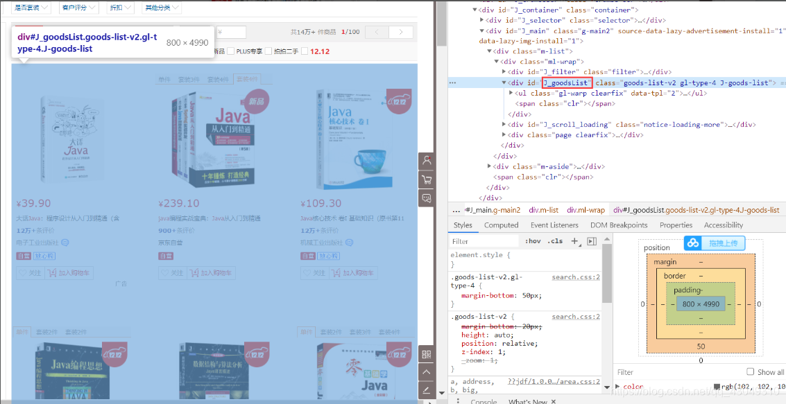Open the user account sidebar icon
Image resolution: width=786 pixels, height=404 pixels.
(x=427, y=161)
